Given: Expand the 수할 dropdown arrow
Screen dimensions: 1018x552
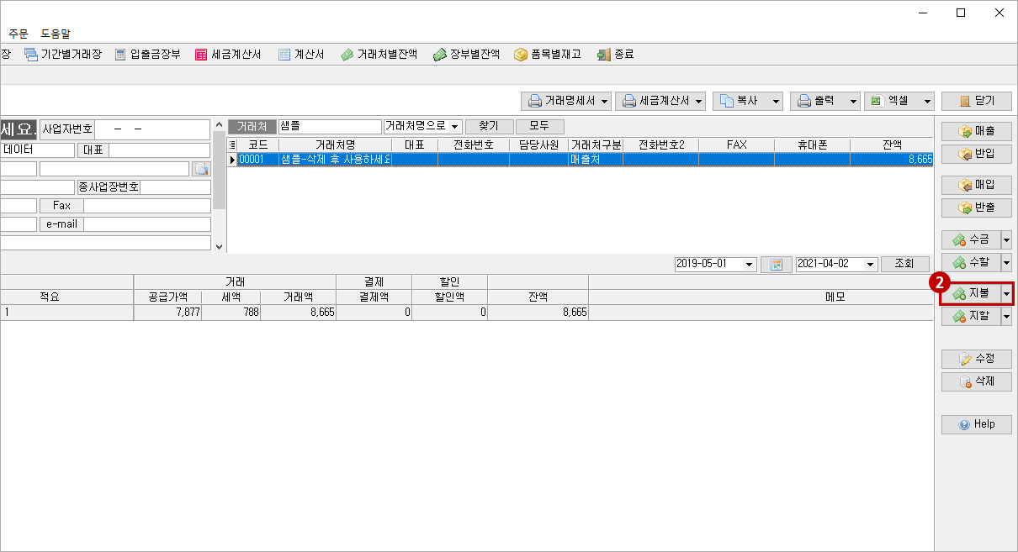Looking at the screenshot, I should point(1006,262).
